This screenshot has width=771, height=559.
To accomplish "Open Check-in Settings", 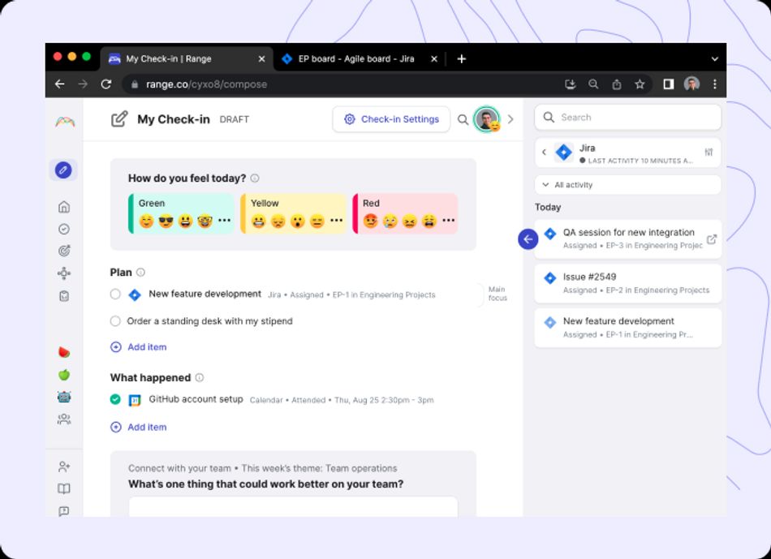I will (x=391, y=119).
